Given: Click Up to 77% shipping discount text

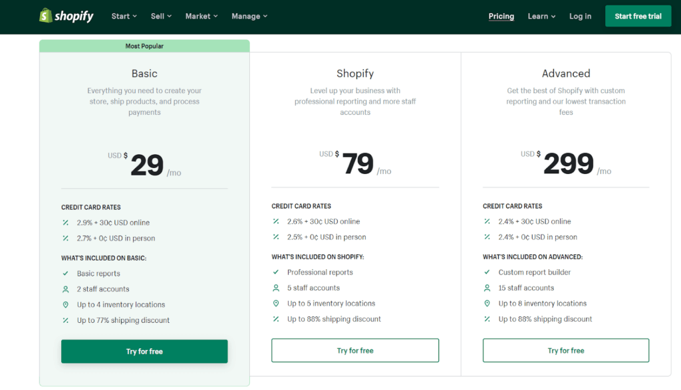Looking at the screenshot, I should click(x=123, y=320).
